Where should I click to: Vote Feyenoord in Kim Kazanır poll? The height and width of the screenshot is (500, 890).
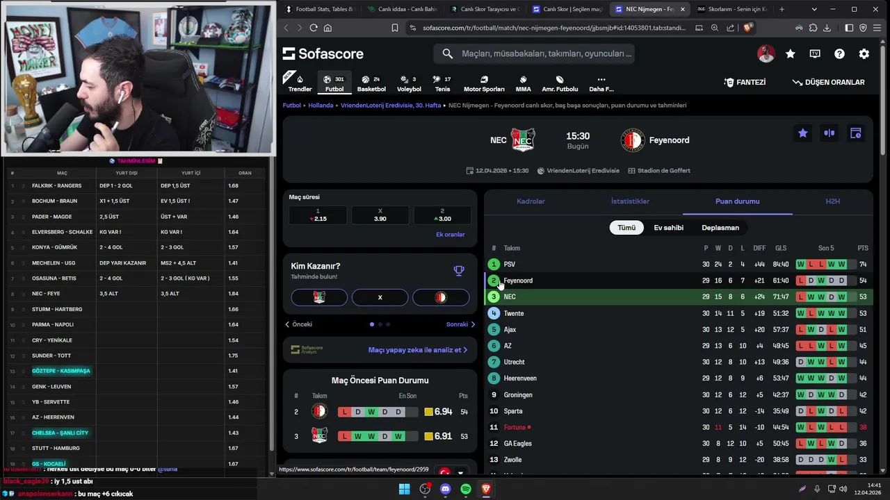tap(441, 297)
